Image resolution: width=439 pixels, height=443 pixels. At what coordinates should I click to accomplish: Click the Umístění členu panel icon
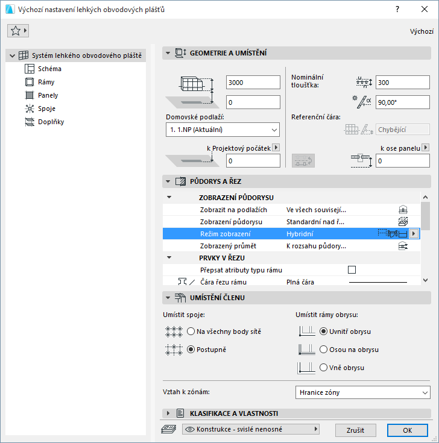[180, 298]
